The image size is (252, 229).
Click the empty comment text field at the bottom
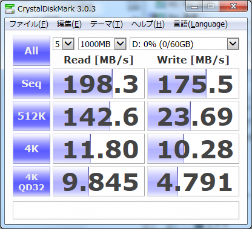point(126,210)
